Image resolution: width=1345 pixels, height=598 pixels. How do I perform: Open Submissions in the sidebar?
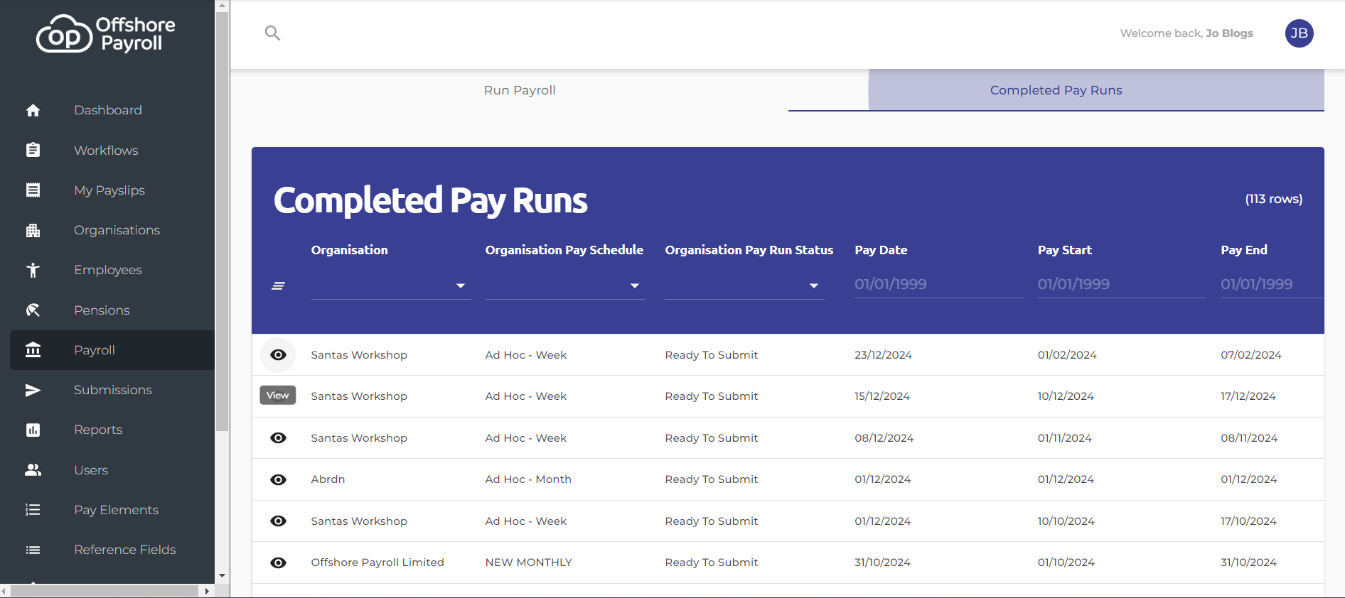pos(112,390)
